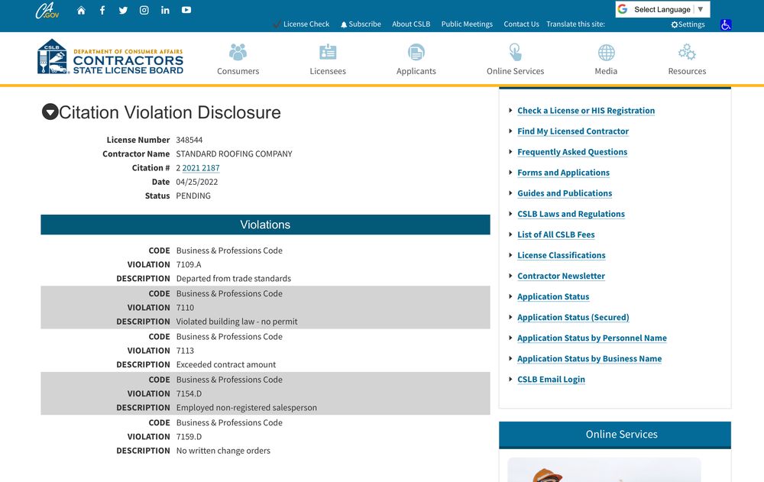
Task: Click the CA.gov logo icon
Action: [47, 11]
